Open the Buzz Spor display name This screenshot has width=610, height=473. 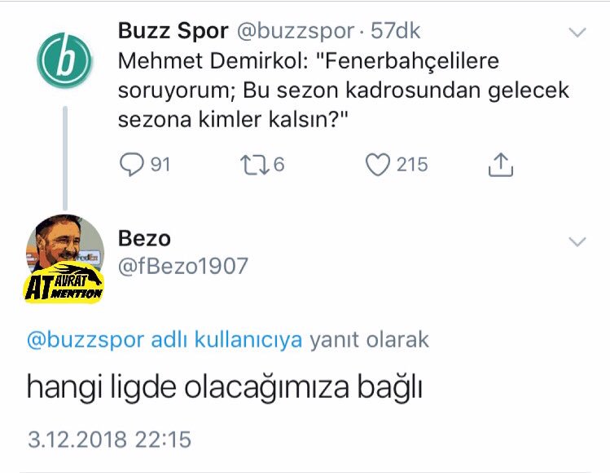click(173, 30)
